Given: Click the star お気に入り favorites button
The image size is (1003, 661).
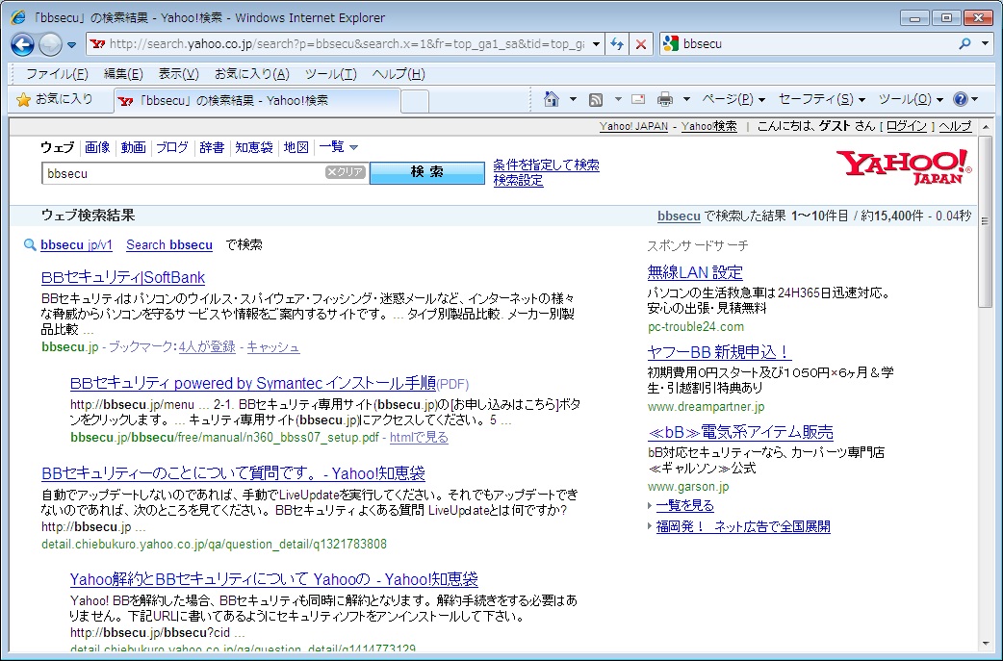Looking at the screenshot, I should (54, 100).
